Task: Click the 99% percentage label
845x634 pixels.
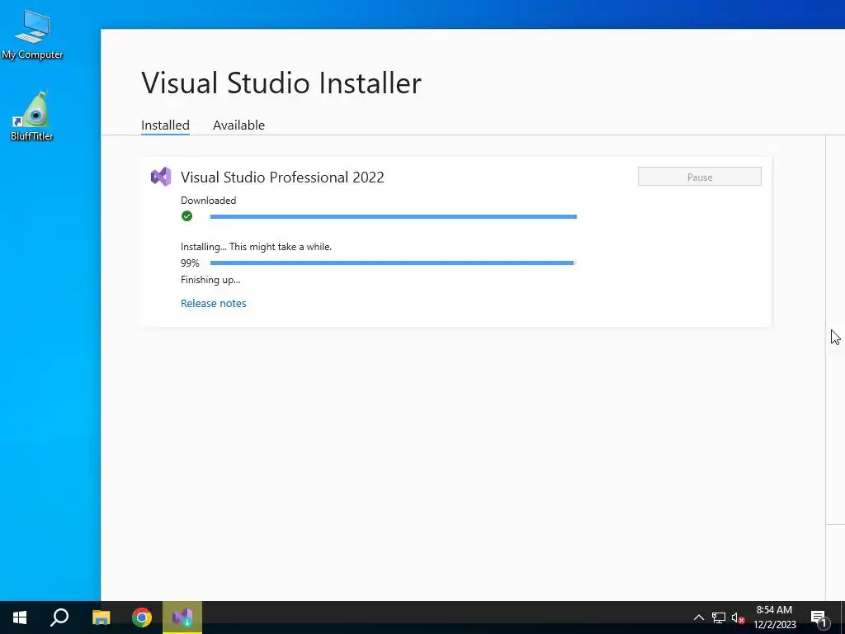Action: coord(190,263)
